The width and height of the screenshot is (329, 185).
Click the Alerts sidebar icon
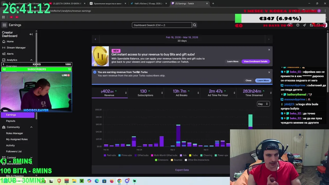tap(4, 54)
